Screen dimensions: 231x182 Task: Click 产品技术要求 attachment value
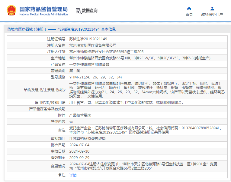(80, 115)
